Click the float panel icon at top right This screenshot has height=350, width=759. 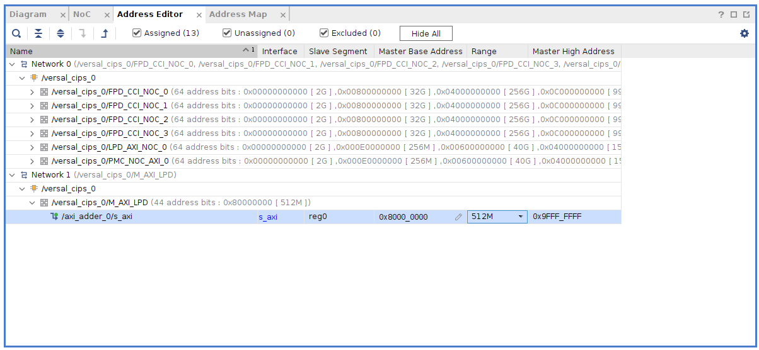click(746, 14)
